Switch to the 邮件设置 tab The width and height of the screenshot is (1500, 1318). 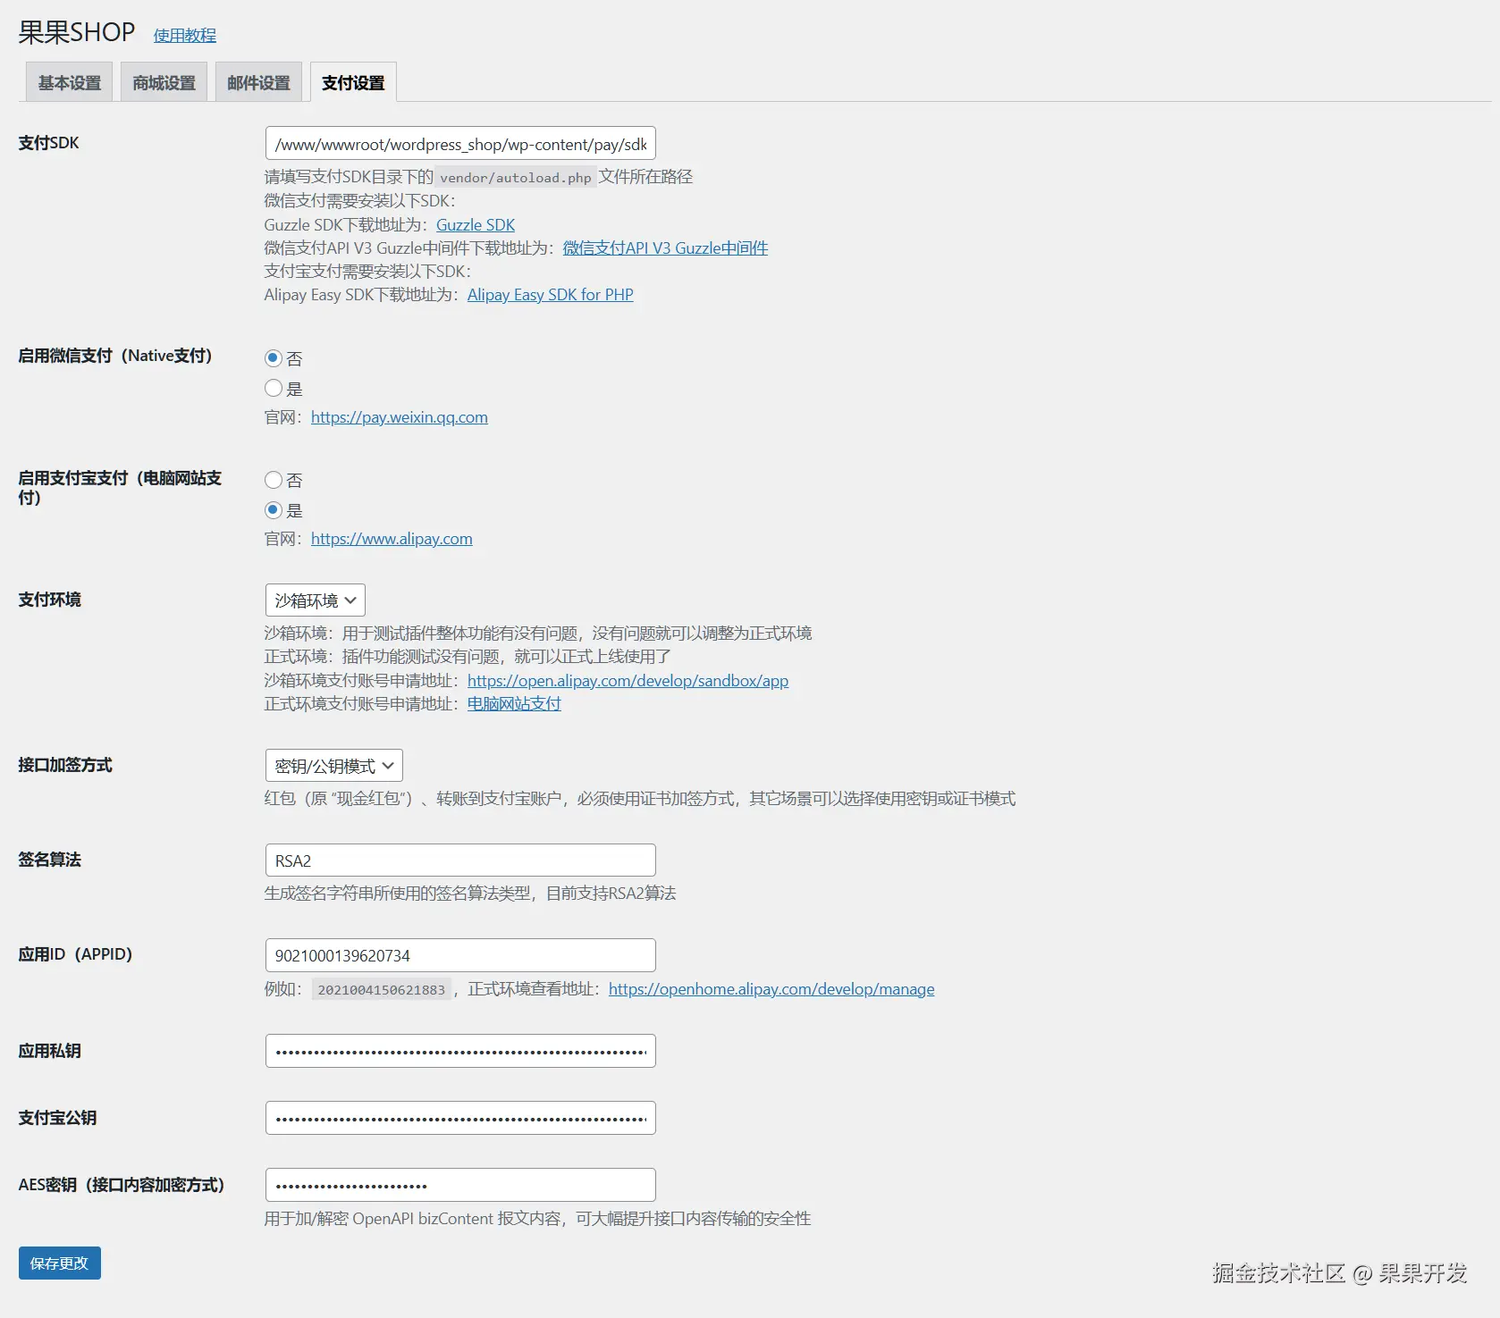(258, 81)
